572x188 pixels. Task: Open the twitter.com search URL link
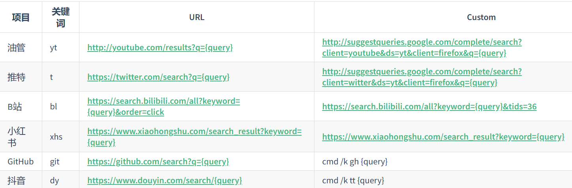pos(158,77)
